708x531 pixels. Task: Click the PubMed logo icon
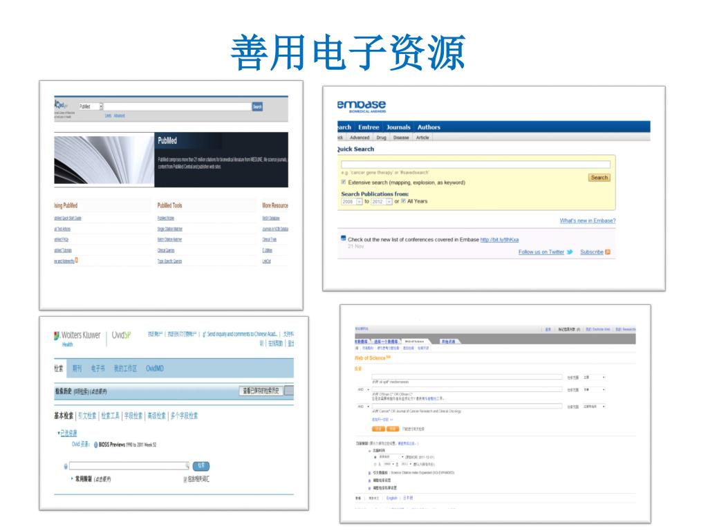[x=61, y=105]
